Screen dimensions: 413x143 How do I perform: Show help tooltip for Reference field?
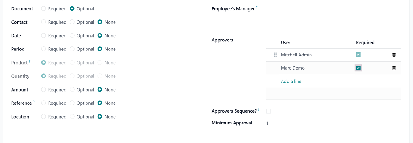pyautogui.click(x=34, y=102)
